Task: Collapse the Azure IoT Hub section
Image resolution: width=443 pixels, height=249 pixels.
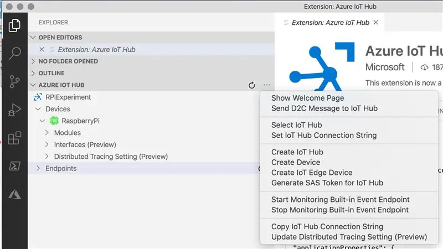Action: point(33,85)
